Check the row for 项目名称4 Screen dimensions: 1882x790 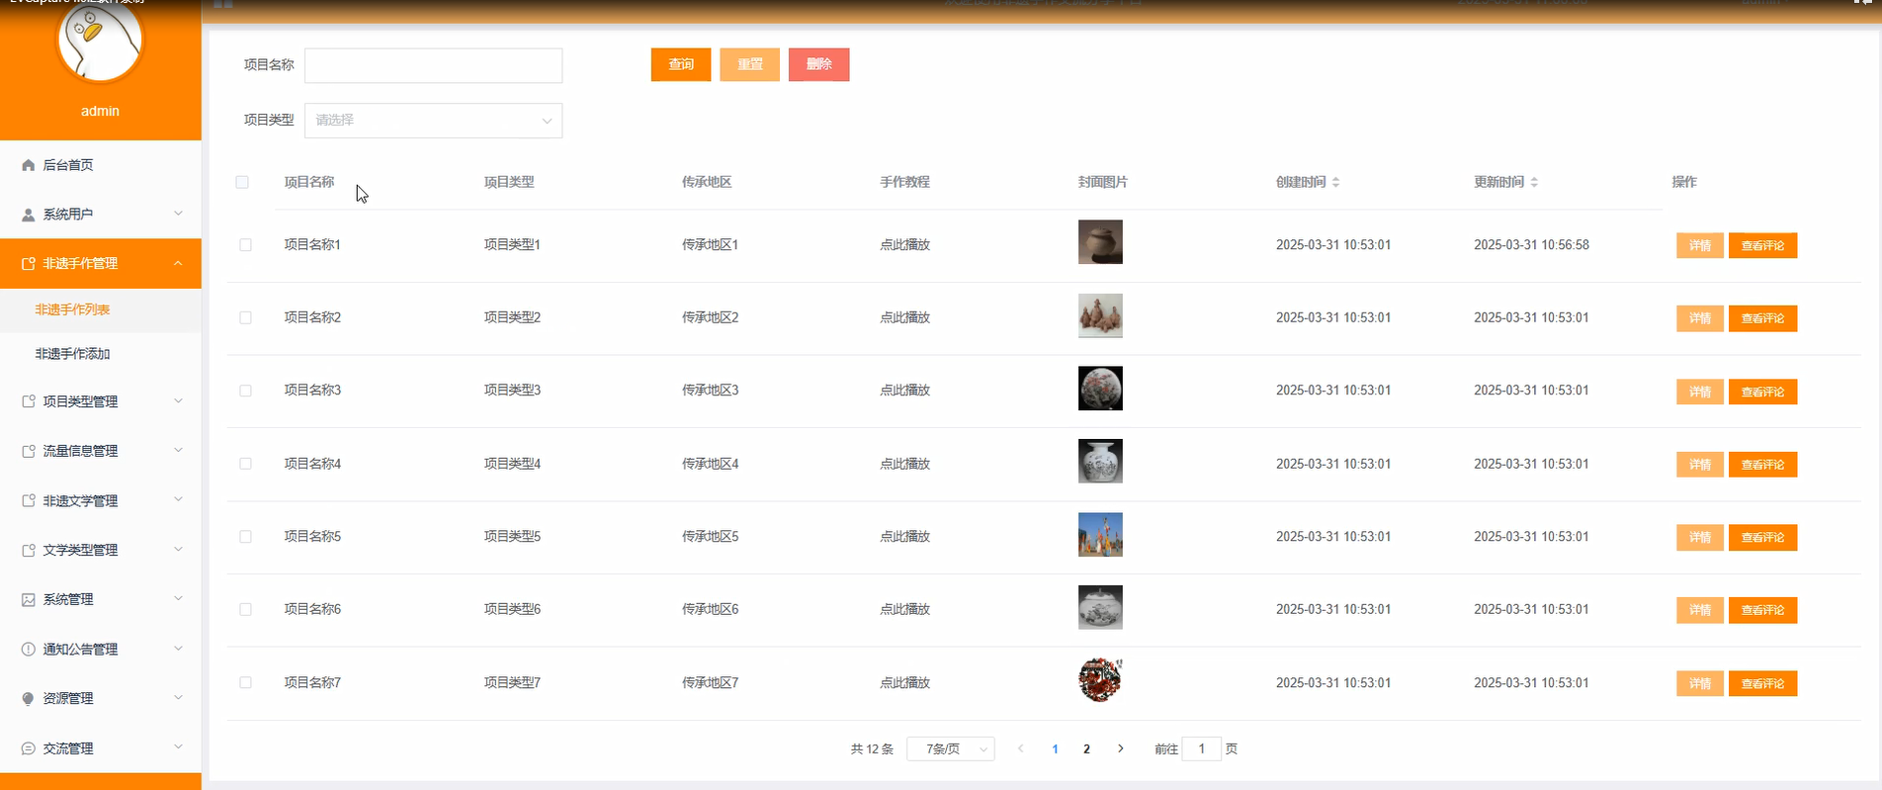pyautogui.click(x=245, y=464)
